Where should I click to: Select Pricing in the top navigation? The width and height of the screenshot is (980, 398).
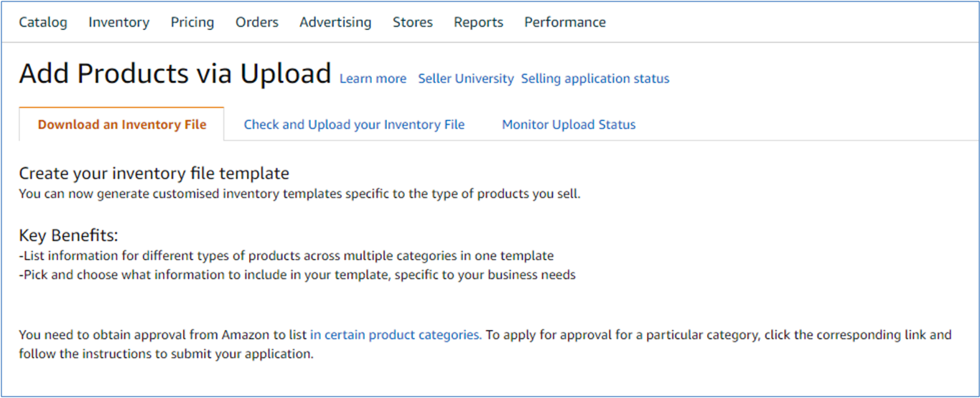pyautogui.click(x=192, y=22)
